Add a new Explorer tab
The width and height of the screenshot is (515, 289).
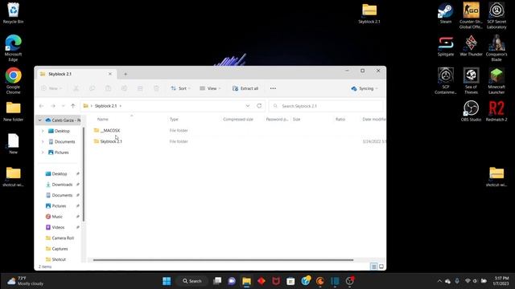[126, 74]
